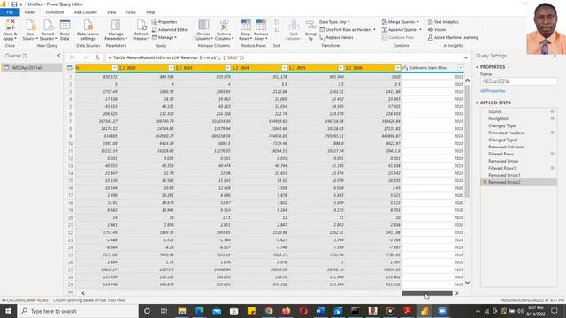566x318 pixels.
Task: Open Use First Row as Headers dropdown
Action: click(348, 29)
